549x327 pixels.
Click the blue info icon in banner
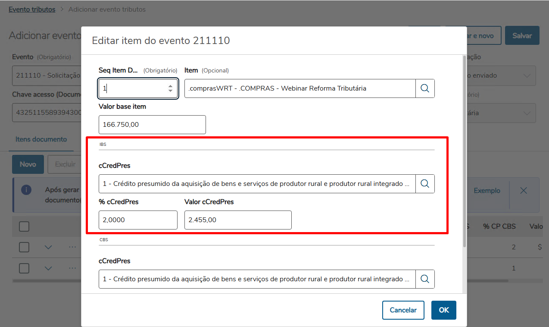[26, 190]
